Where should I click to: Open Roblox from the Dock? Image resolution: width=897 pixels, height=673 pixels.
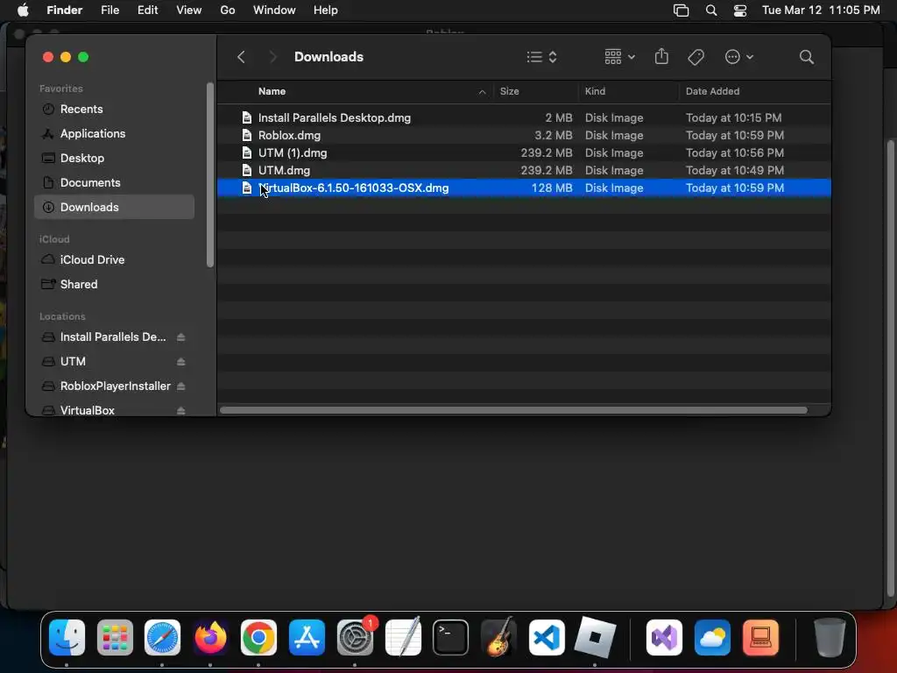click(595, 637)
